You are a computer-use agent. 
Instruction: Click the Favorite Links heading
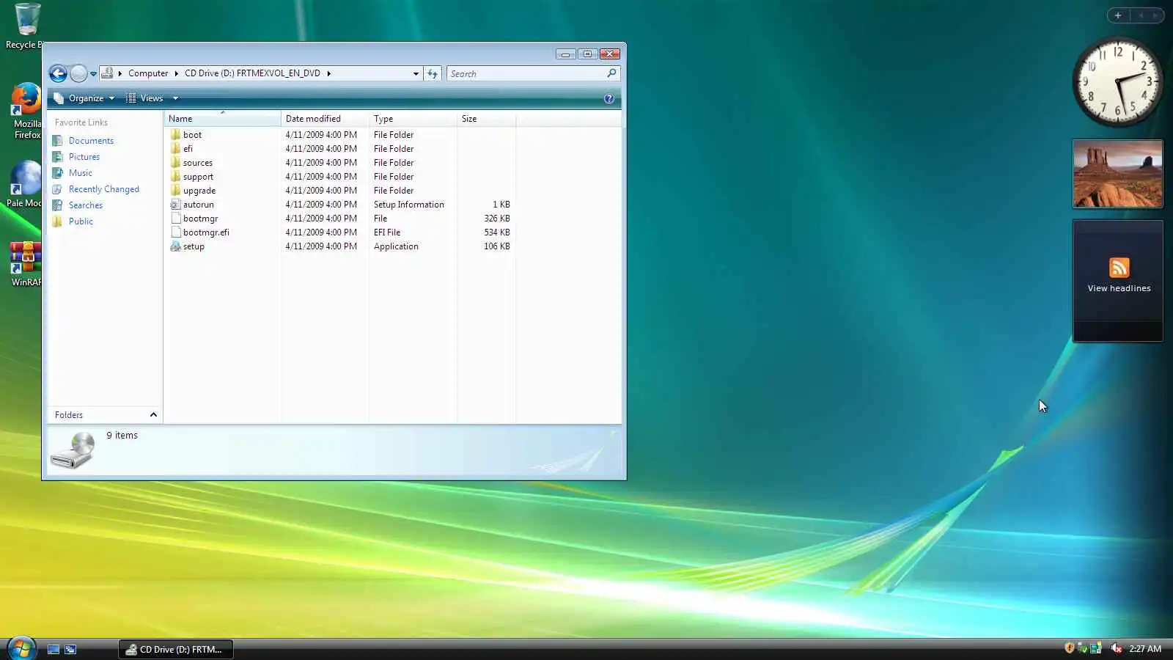[81, 122]
